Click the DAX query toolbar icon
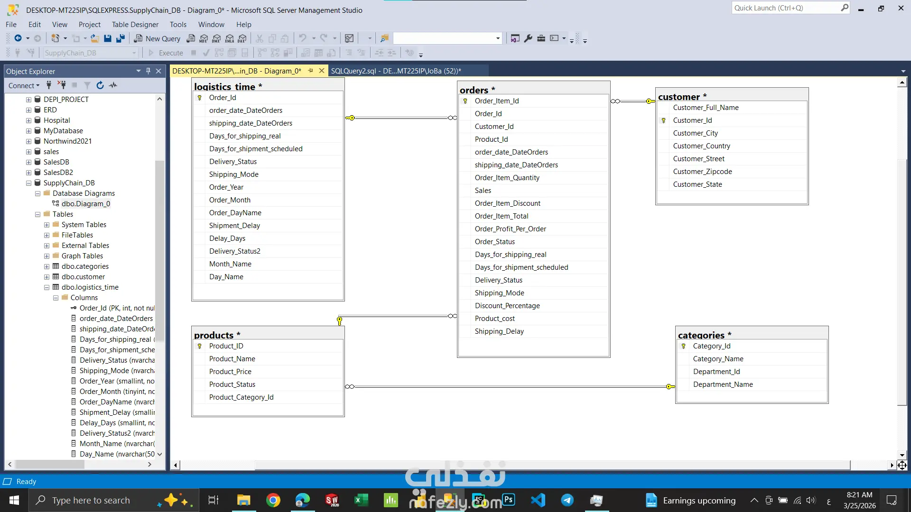 point(242,38)
